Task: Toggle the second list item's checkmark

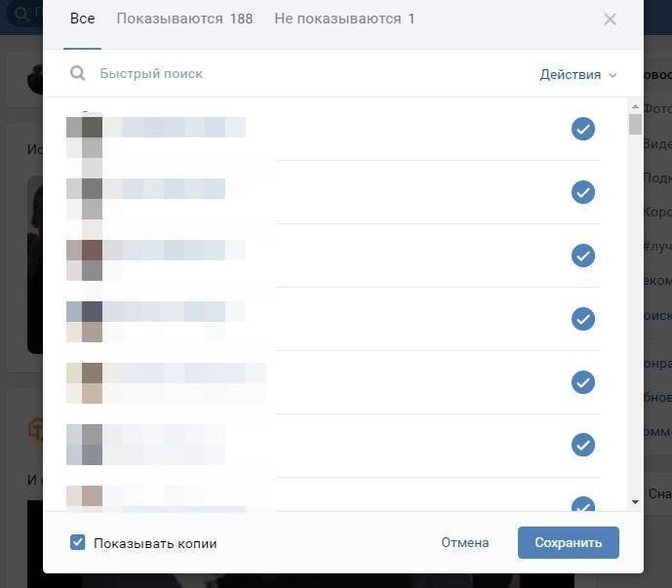Action: point(583,192)
